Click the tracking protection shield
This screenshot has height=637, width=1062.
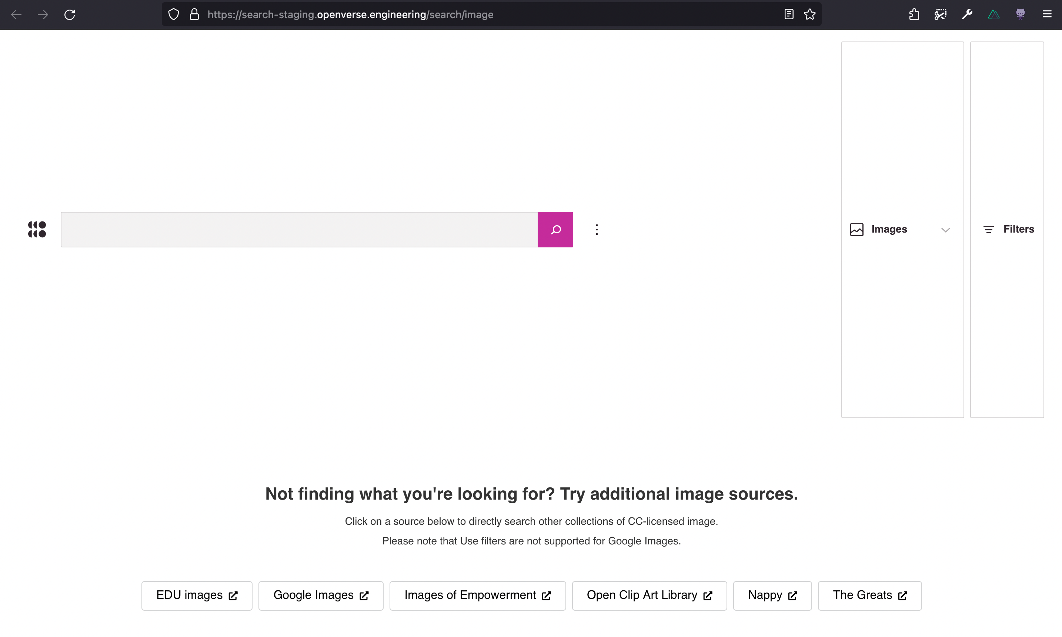[x=174, y=14]
